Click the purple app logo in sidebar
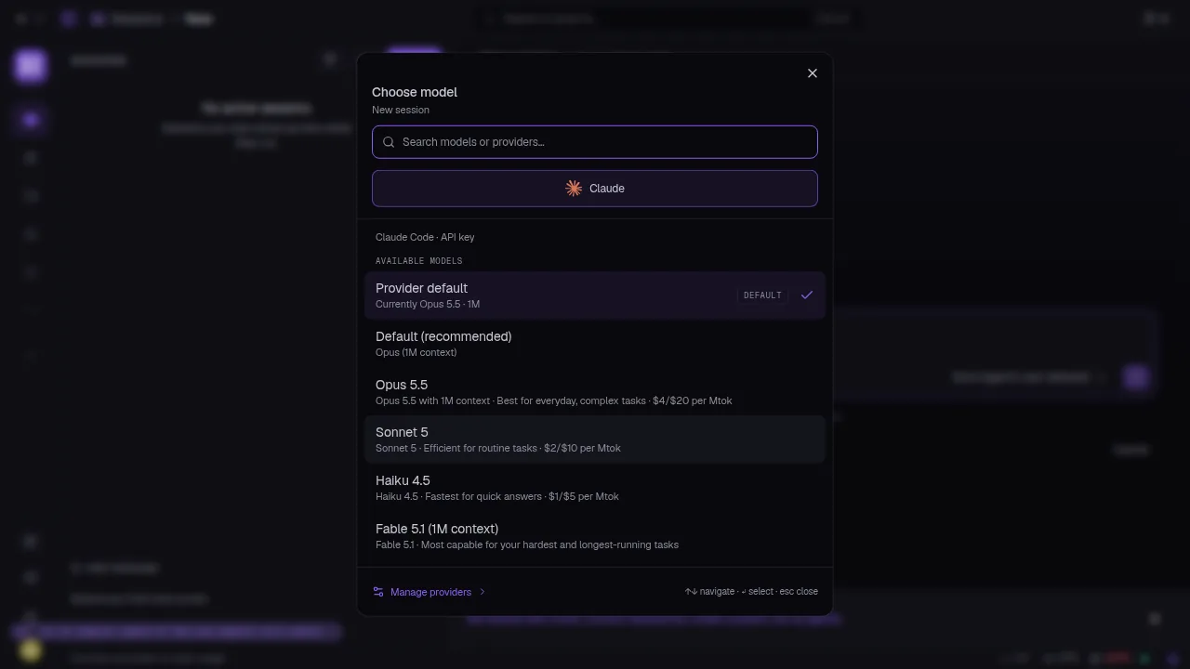The image size is (1190, 669). 31,66
